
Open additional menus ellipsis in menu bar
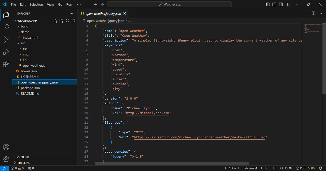pos(79,4)
